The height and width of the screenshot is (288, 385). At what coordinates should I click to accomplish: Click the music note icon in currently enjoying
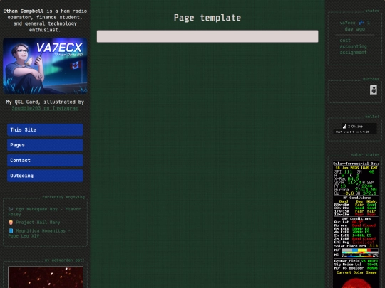pos(11,209)
